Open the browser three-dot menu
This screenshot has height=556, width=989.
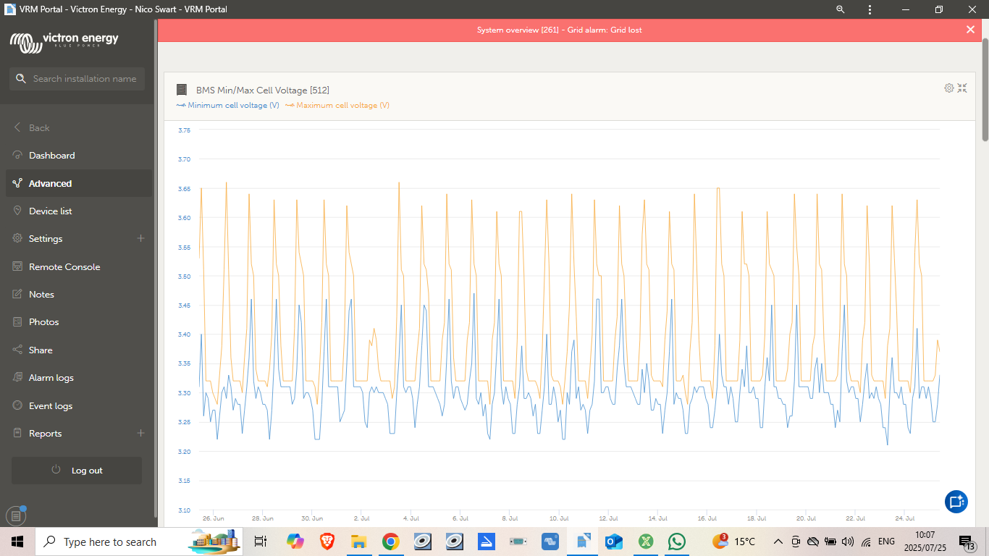870,9
